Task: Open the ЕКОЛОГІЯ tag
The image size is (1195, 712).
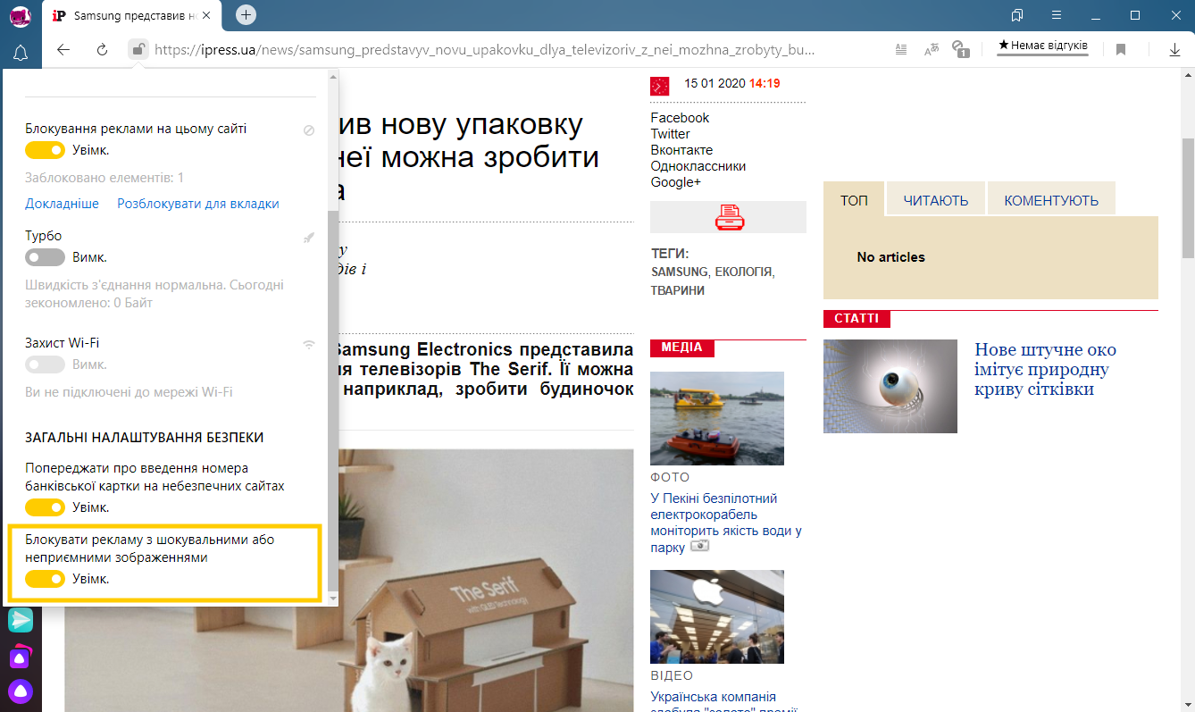Action: pos(743,272)
